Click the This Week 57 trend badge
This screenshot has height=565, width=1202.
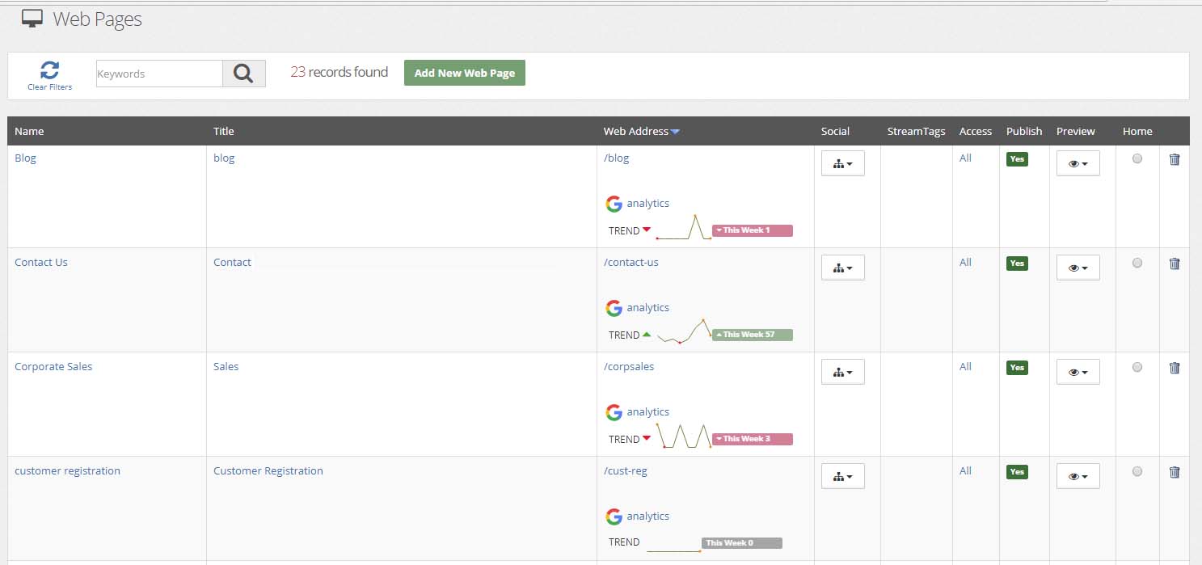(753, 335)
